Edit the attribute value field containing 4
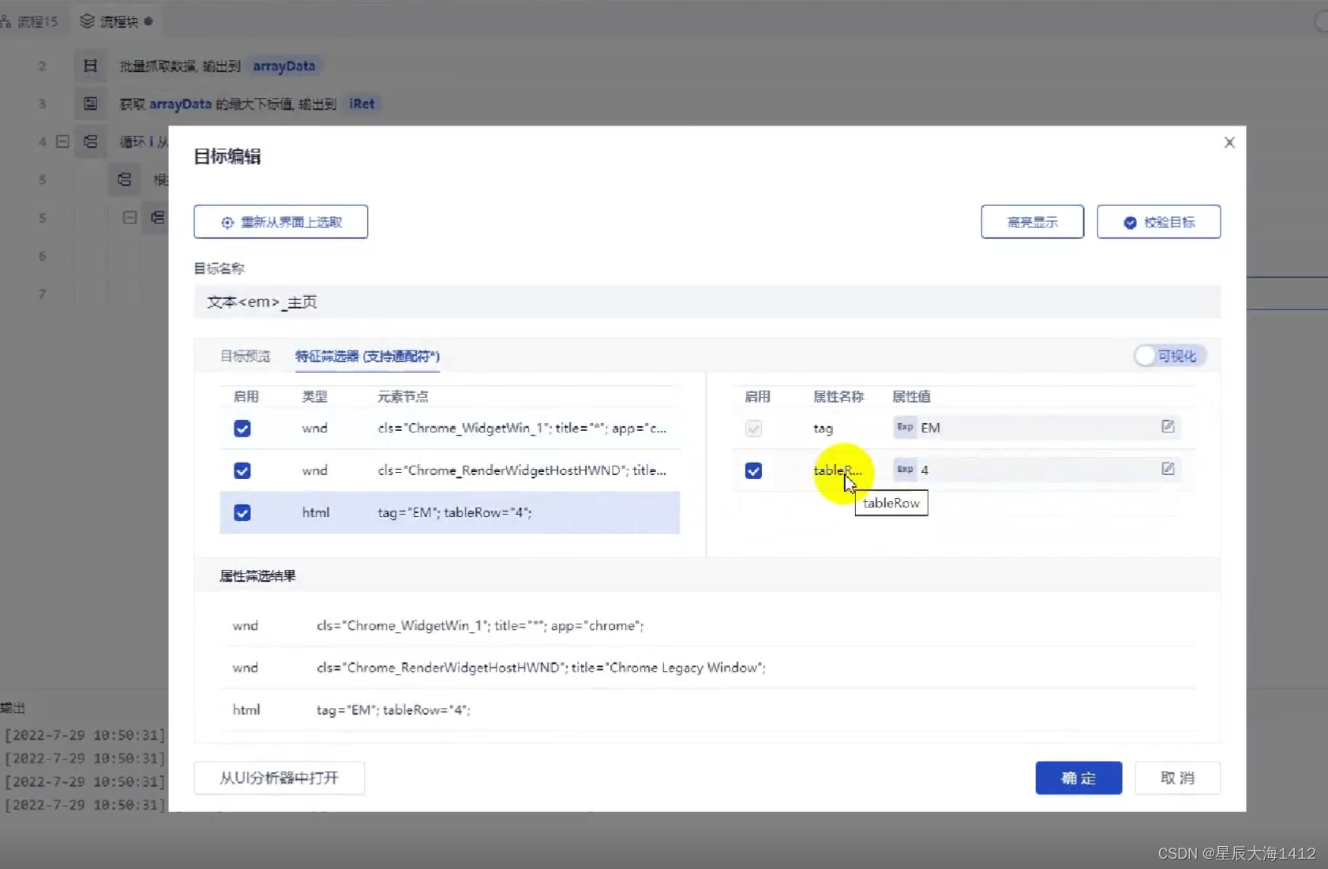 pos(1036,470)
